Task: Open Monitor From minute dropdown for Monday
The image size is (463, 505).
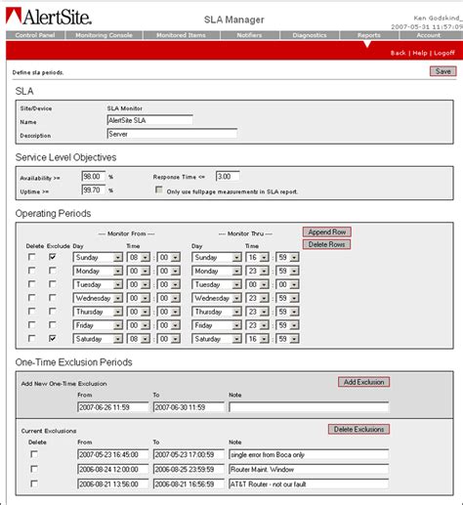Action: point(169,271)
